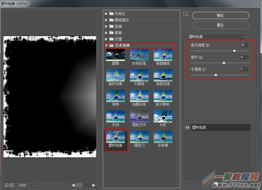Select the 水彩 filter thumbnail
Viewport: 262px width, 190px height.
(163, 116)
